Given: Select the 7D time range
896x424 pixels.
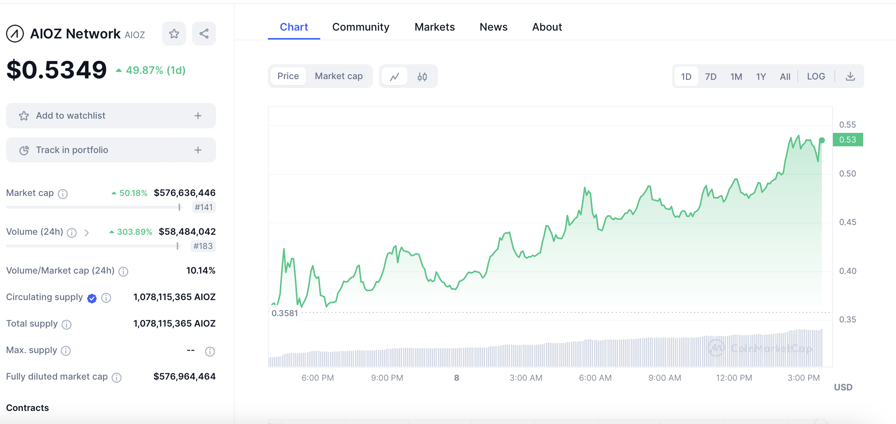Looking at the screenshot, I should point(710,77).
